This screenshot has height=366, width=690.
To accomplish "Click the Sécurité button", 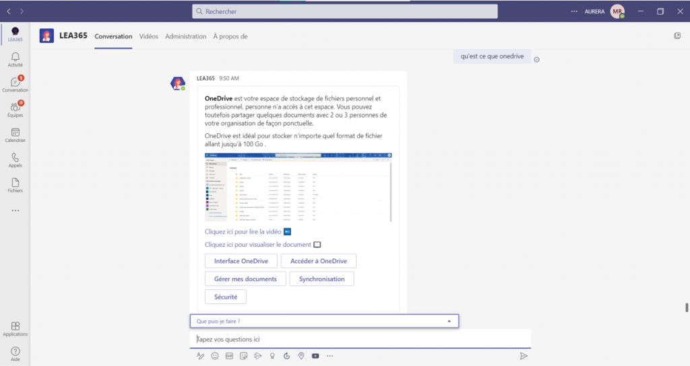I will (x=226, y=297).
